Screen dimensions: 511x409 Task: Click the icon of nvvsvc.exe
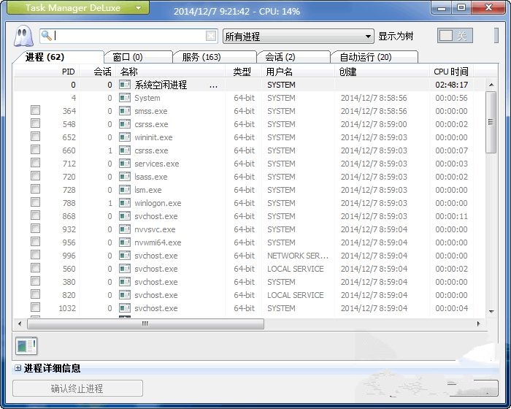(125, 229)
